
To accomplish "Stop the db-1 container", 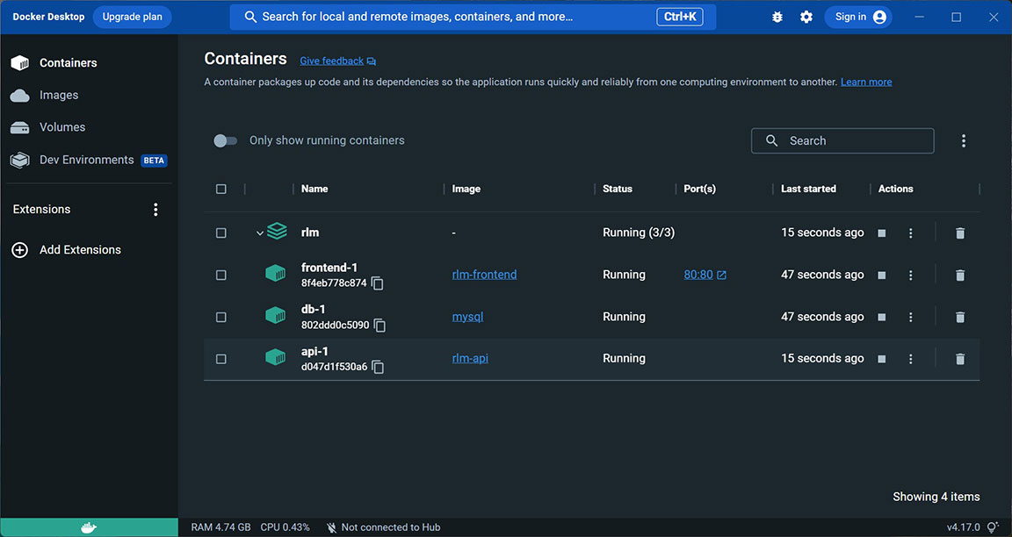I will (882, 317).
